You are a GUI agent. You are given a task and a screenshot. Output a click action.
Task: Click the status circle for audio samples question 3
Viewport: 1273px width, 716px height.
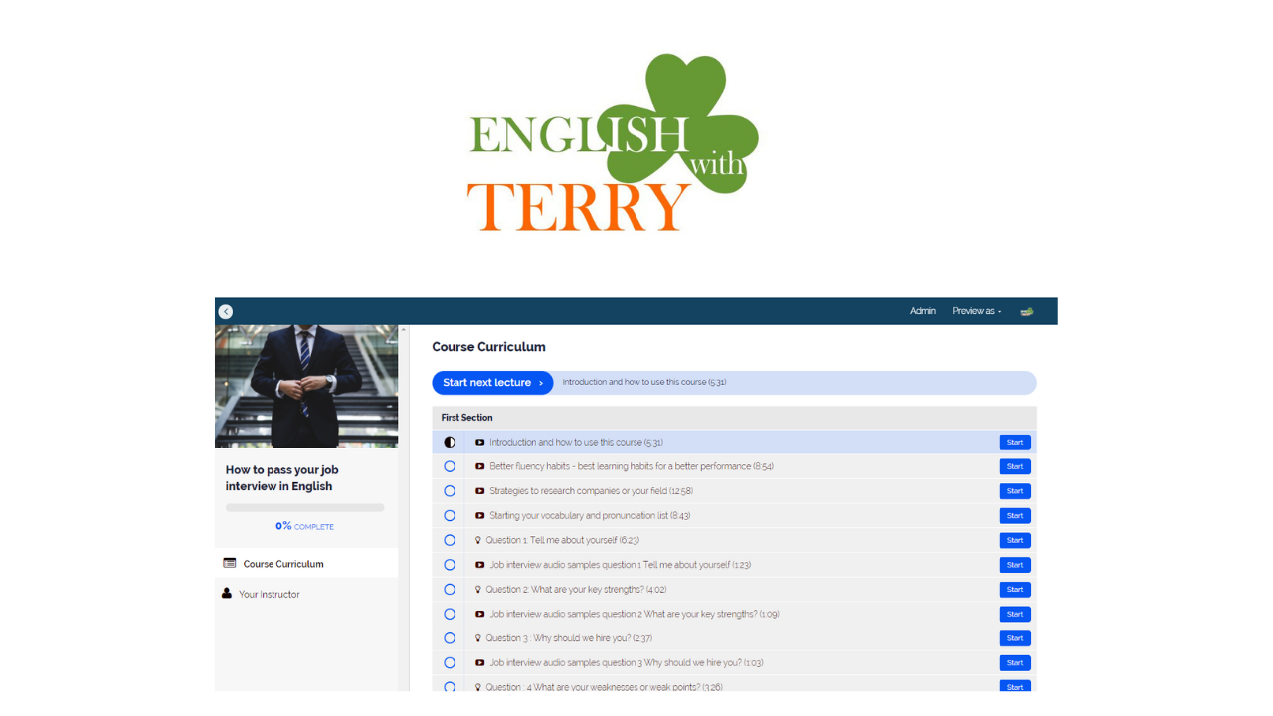tap(450, 662)
